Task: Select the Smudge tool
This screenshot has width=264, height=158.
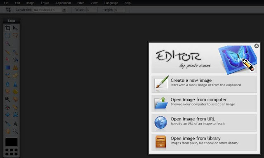Action: pos(7,92)
